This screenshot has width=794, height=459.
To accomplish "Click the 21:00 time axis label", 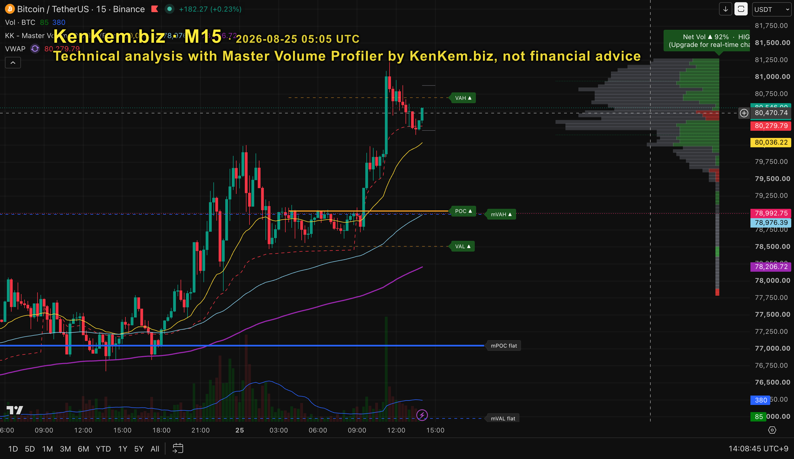I will [x=200, y=430].
